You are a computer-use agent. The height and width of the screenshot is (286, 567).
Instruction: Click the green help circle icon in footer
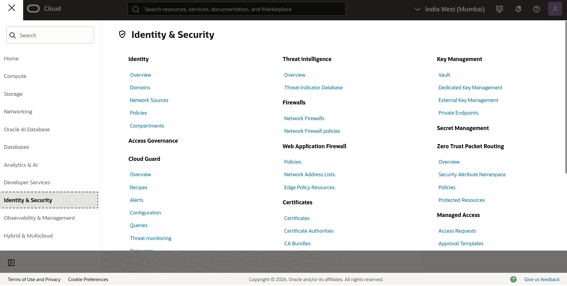[513, 279]
